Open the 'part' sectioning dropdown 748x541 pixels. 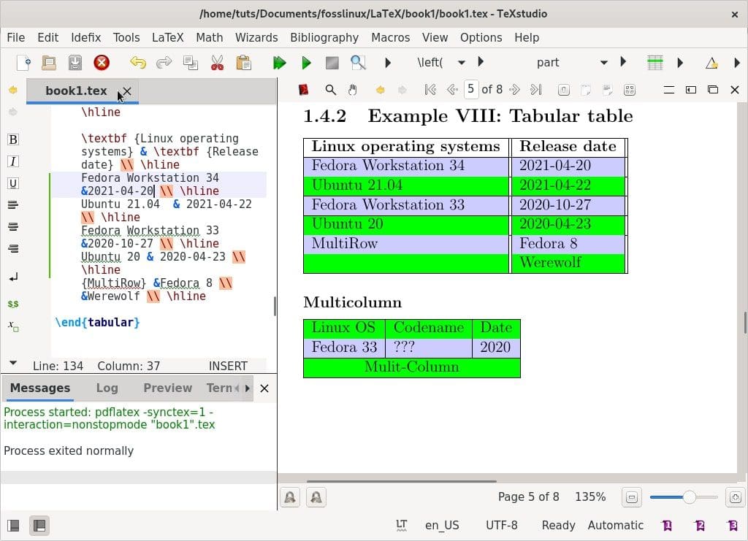point(603,63)
